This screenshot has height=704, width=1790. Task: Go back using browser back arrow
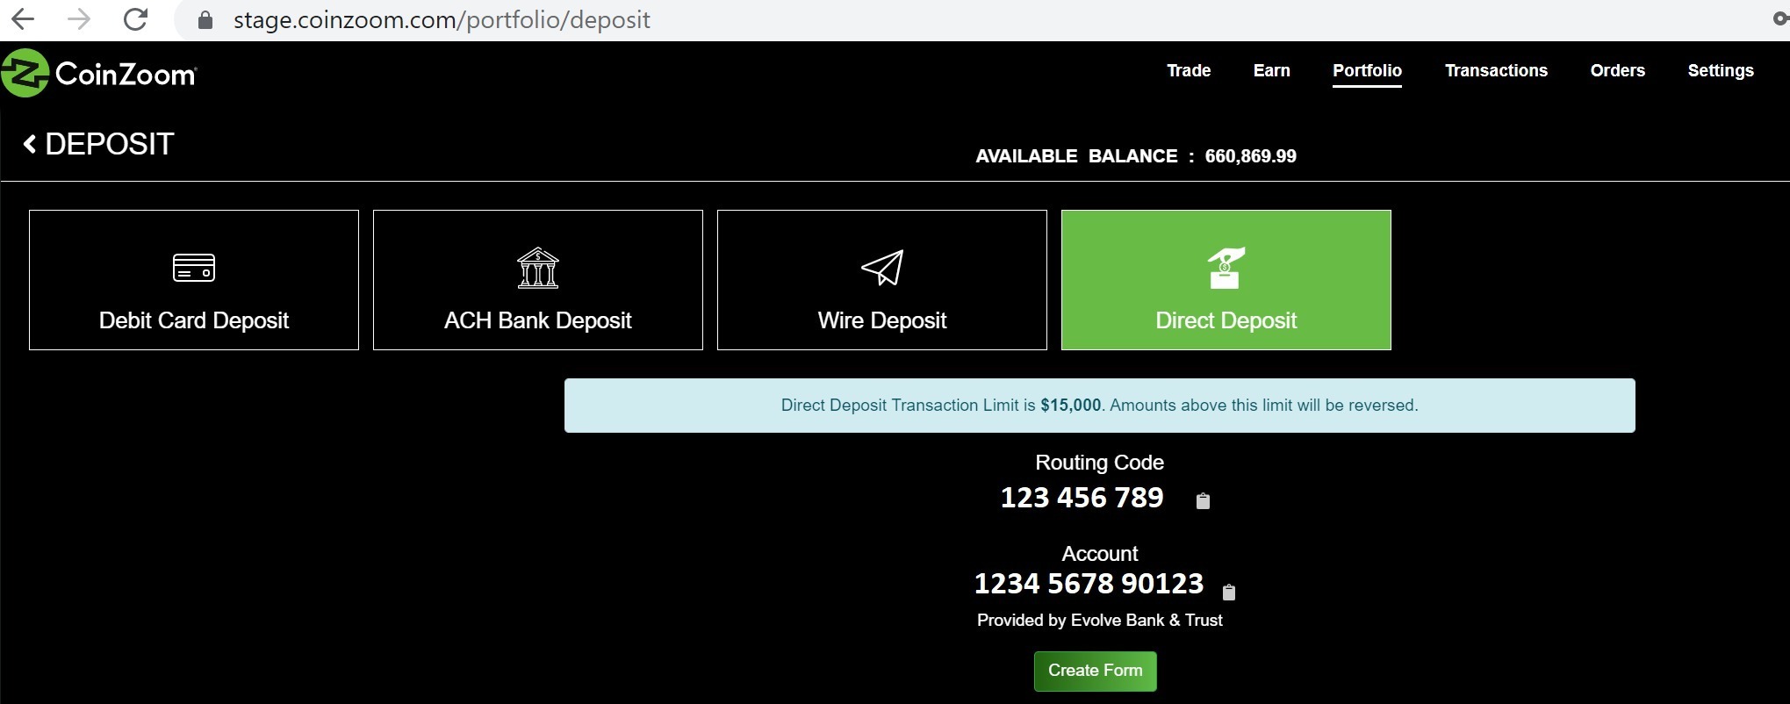coord(23,19)
